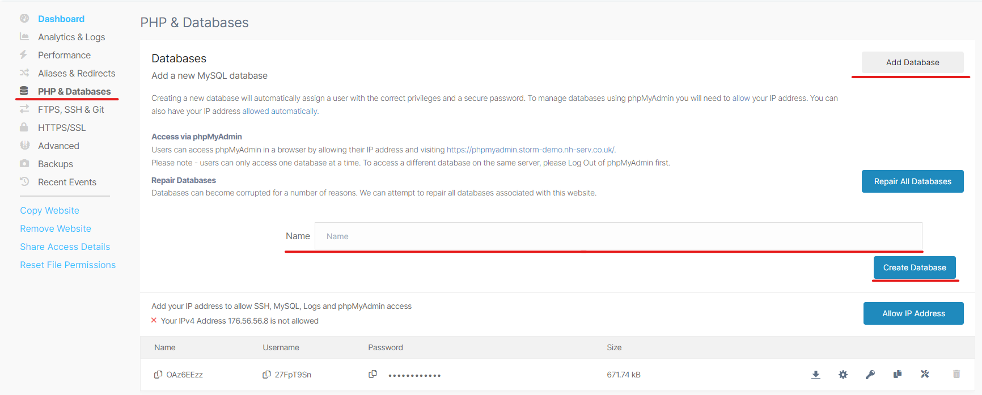The image size is (982, 395).
Task: Click the key icon to change database password
Action: 870,375
